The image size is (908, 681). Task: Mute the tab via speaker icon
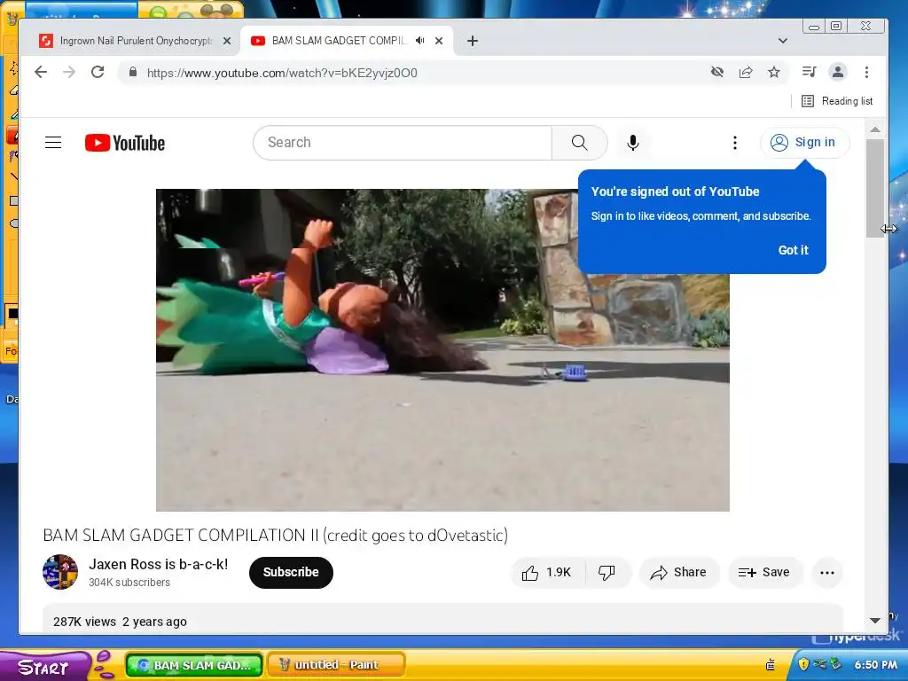click(x=419, y=41)
